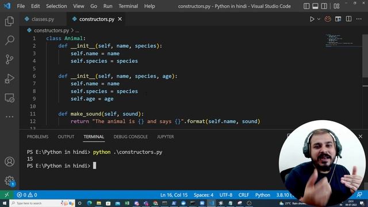Viewport: 368px width, 207px height.
Task: Select the TERMINAL panel tab
Action: pos(94,137)
